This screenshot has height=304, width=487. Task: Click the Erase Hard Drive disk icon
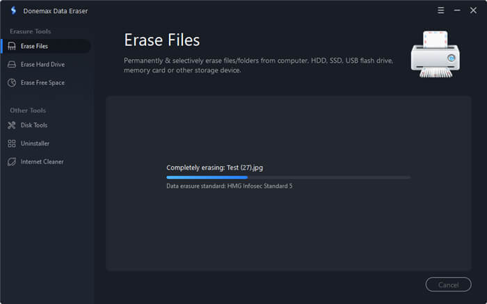coord(12,64)
